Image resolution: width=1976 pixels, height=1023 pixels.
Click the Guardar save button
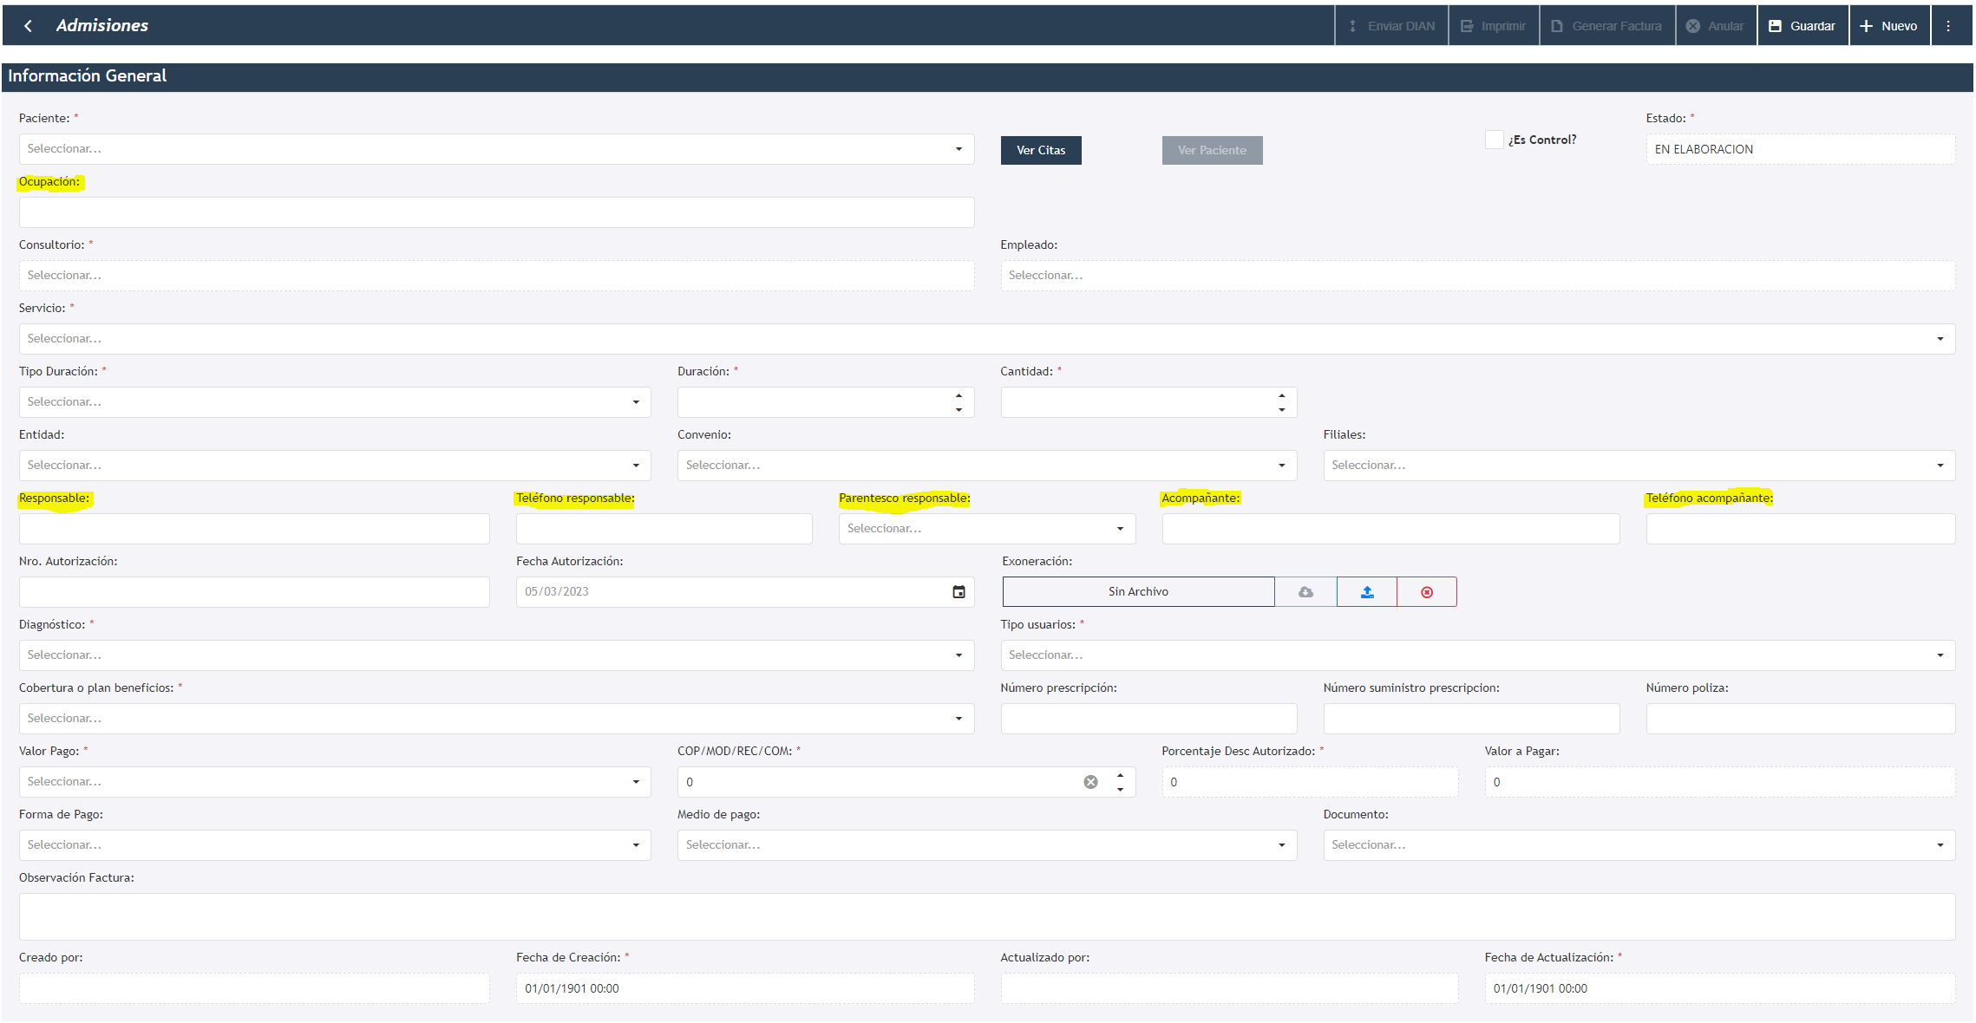tap(1803, 26)
